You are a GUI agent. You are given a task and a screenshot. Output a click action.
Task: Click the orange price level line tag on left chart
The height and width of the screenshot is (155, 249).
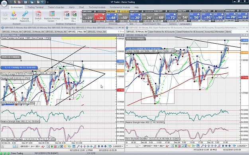coord(120,71)
